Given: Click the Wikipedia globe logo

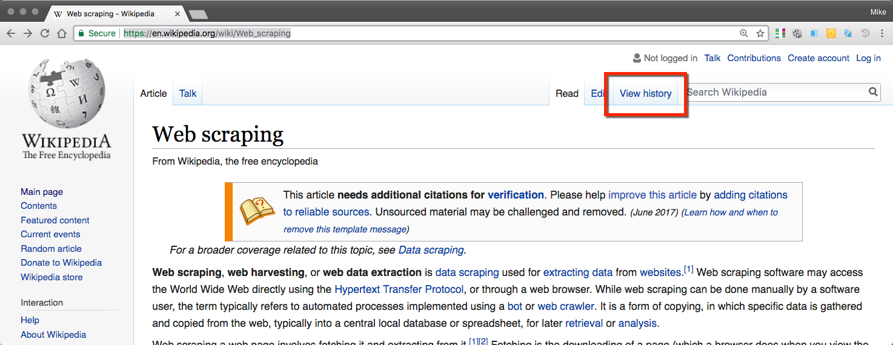Looking at the screenshot, I should [67, 93].
